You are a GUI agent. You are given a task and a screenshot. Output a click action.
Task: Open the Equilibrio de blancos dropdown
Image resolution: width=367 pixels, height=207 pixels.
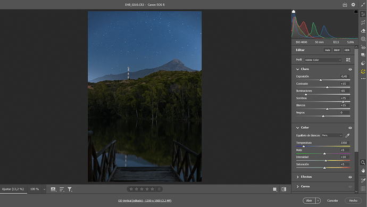click(x=332, y=135)
